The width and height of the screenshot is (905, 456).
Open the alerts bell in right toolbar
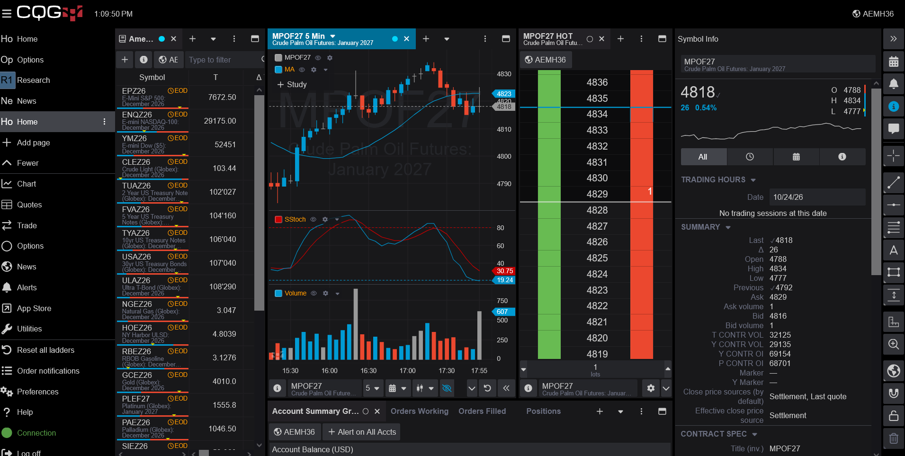[893, 84]
